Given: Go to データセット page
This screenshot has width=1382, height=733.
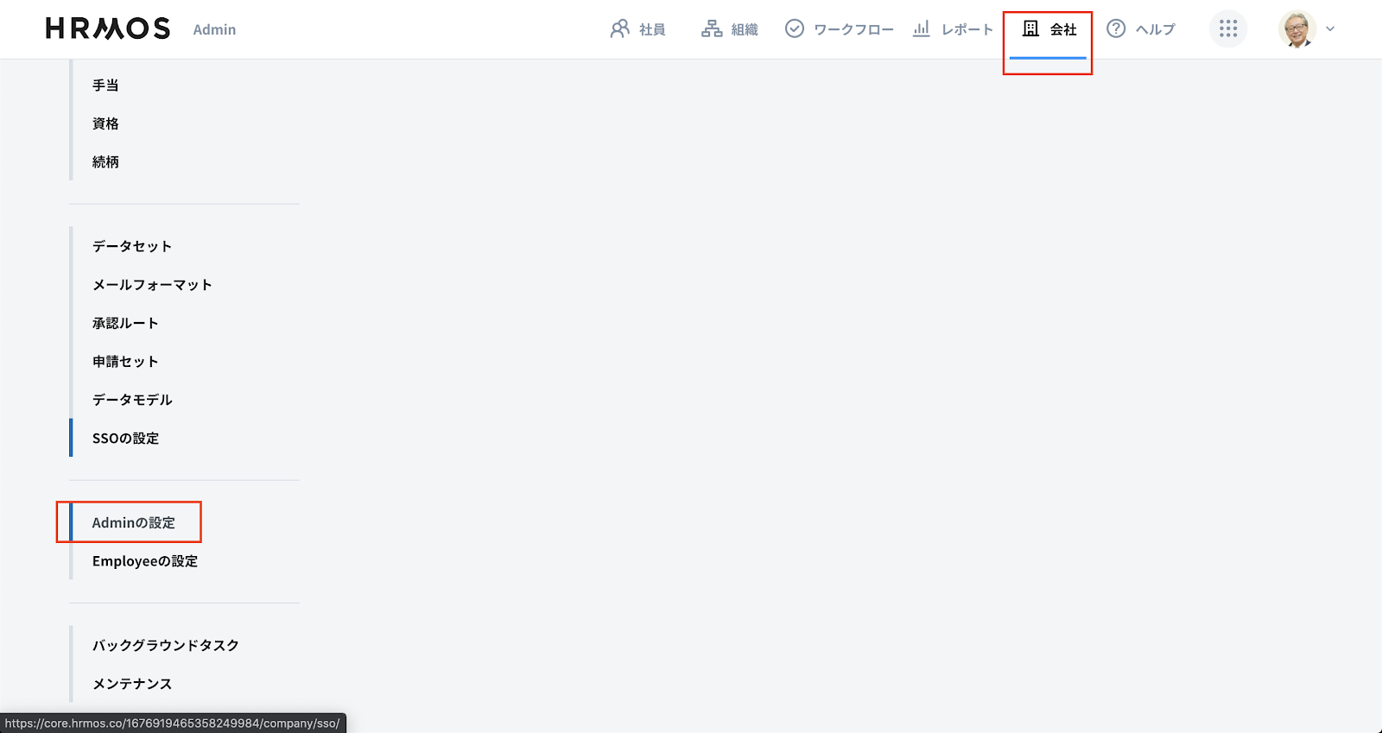Looking at the screenshot, I should (x=132, y=246).
